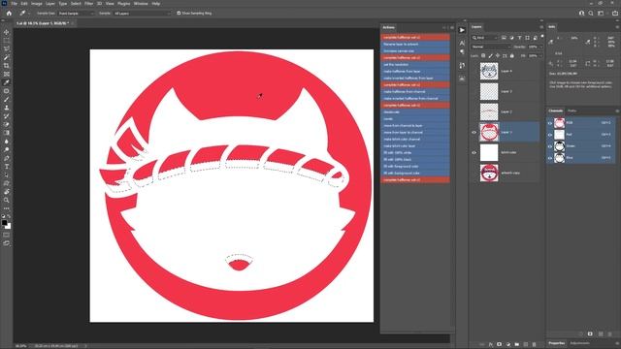
Task: Open the Image menu
Action: point(37,4)
